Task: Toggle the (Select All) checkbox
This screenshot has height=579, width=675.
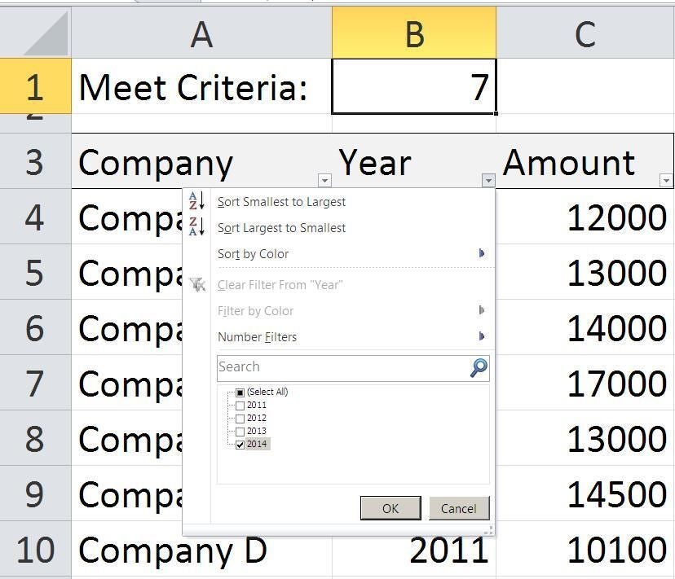Action: click(240, 393)
